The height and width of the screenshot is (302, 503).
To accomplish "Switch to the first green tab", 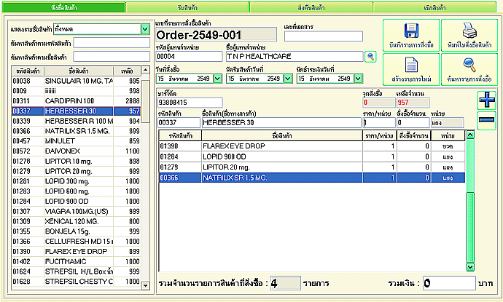I will (x=64, y=8).
